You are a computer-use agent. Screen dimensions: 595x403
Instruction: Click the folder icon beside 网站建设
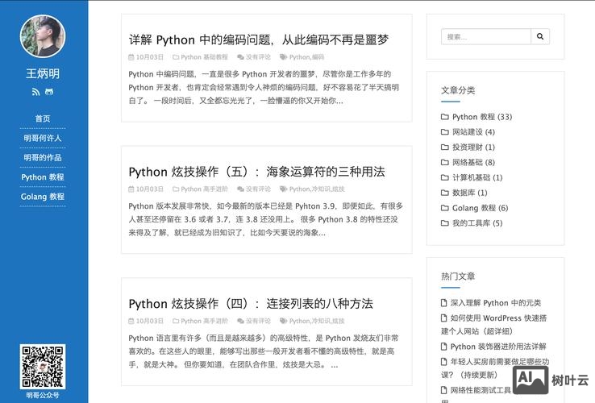pyautogui.click(x=445, y=132)
